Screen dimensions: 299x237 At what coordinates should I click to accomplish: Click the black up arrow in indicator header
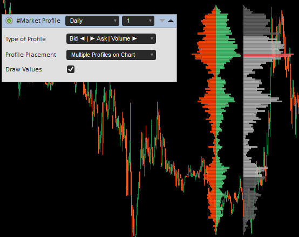171,21
